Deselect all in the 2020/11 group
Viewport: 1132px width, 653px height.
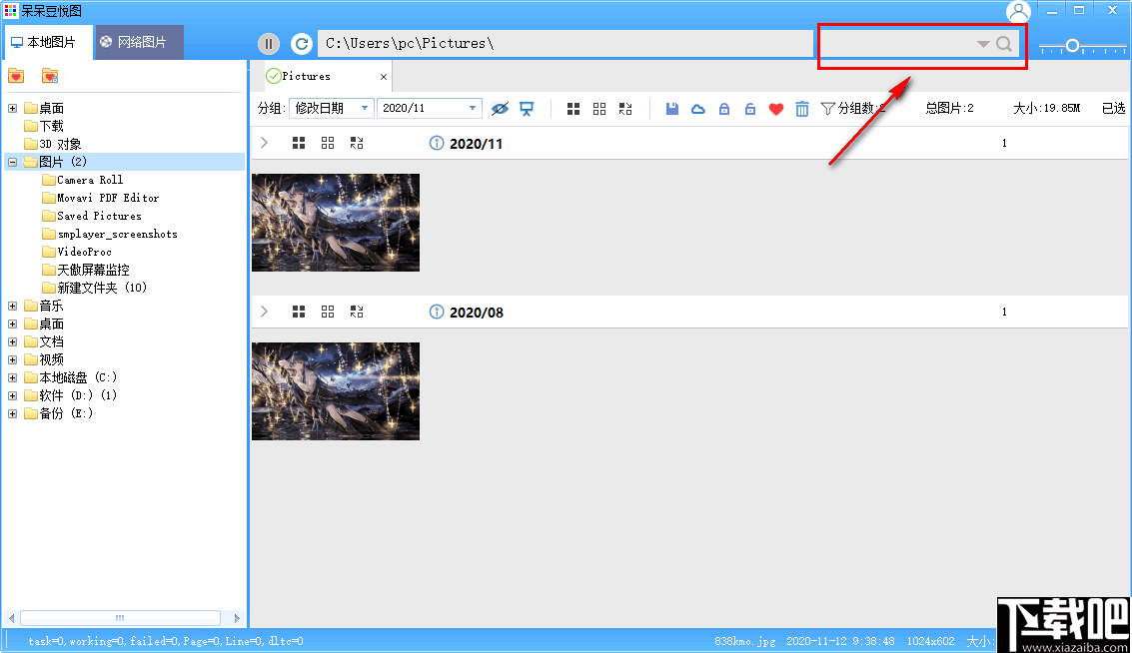[328, 143]
